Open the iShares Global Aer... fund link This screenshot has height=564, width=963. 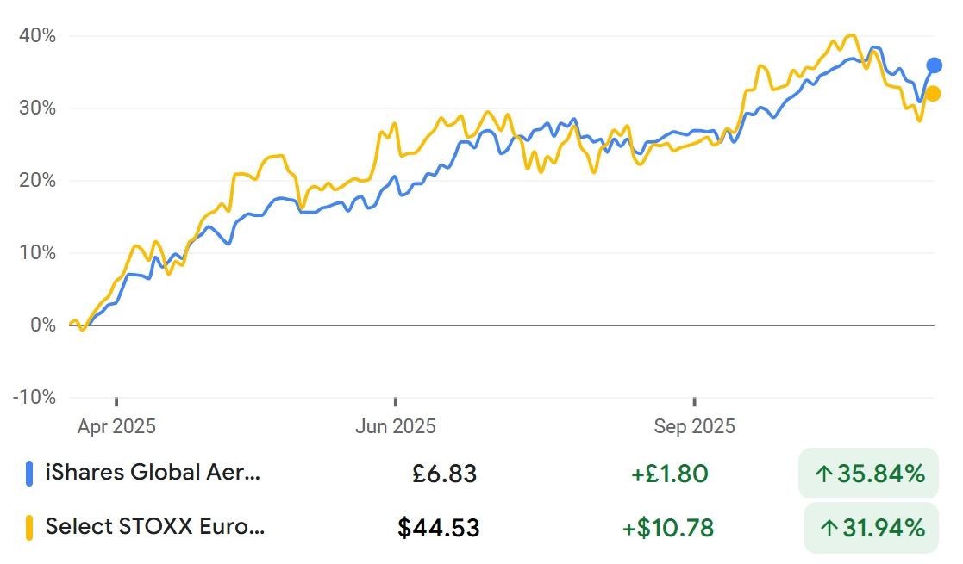[x=152, y=473]
